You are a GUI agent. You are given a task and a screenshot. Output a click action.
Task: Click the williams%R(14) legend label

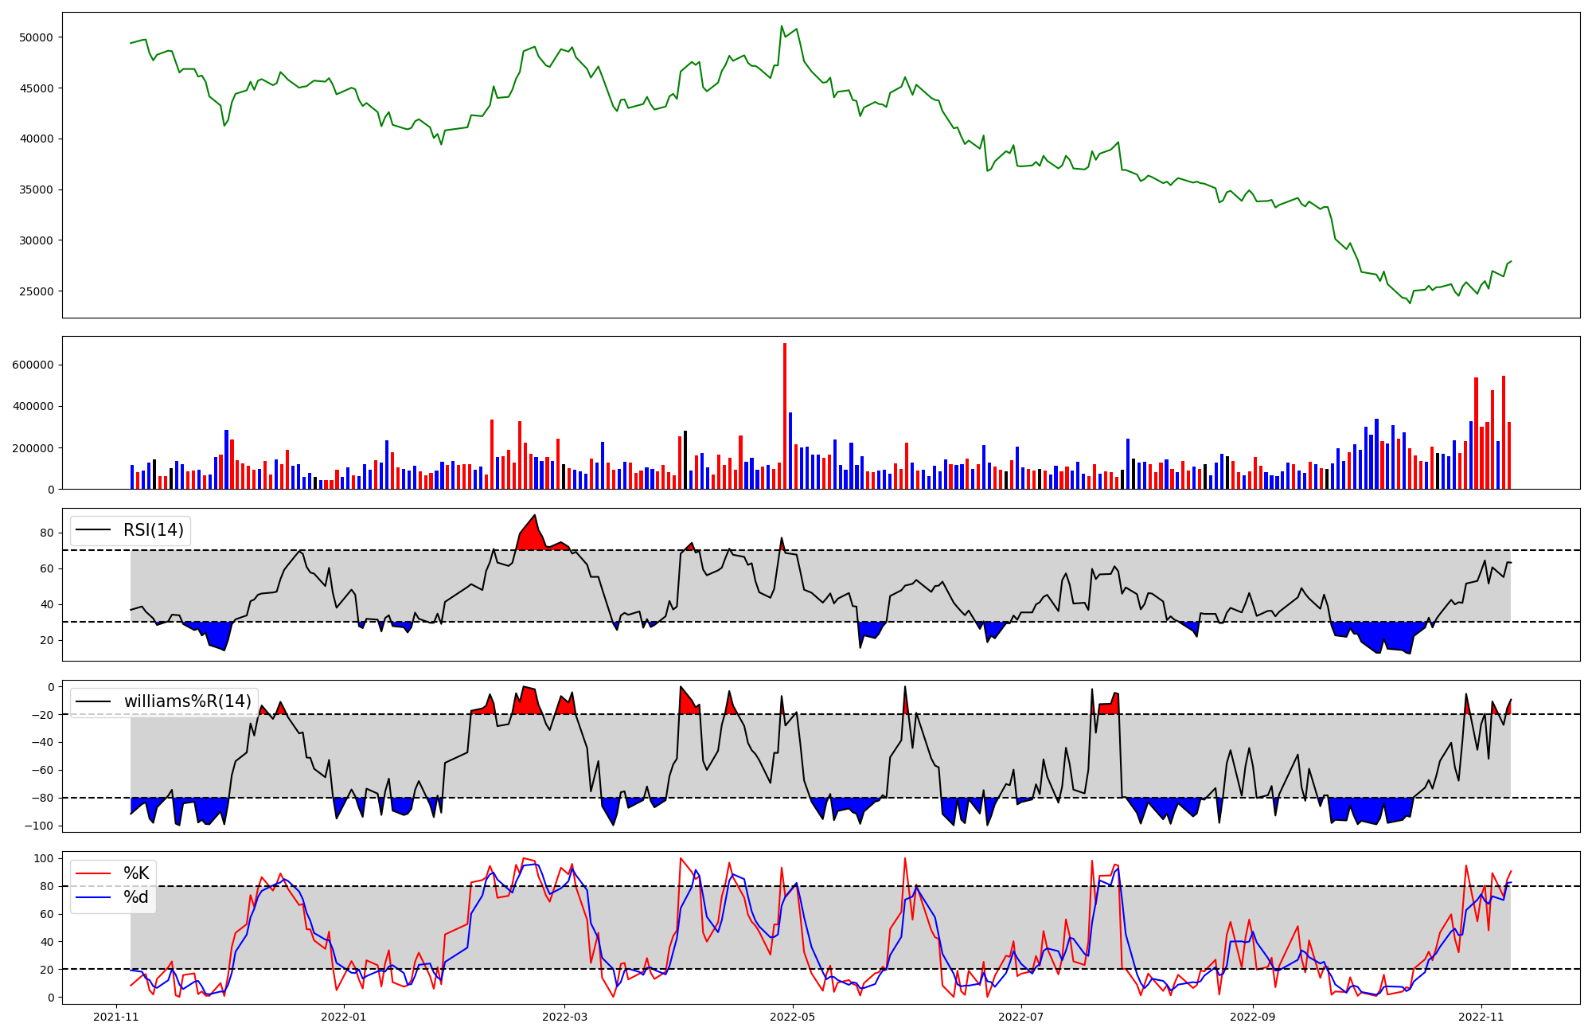(x=187, y=701)
